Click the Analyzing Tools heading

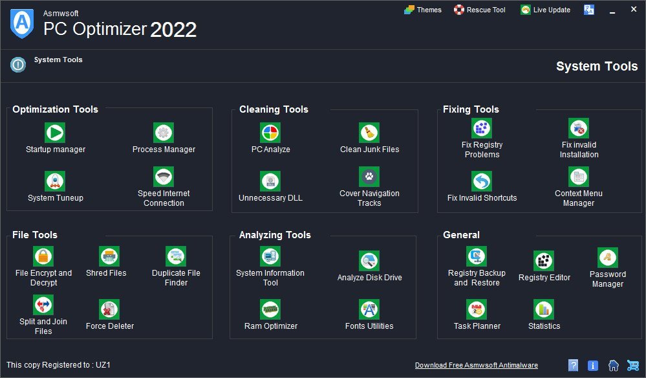click(275, 235)
